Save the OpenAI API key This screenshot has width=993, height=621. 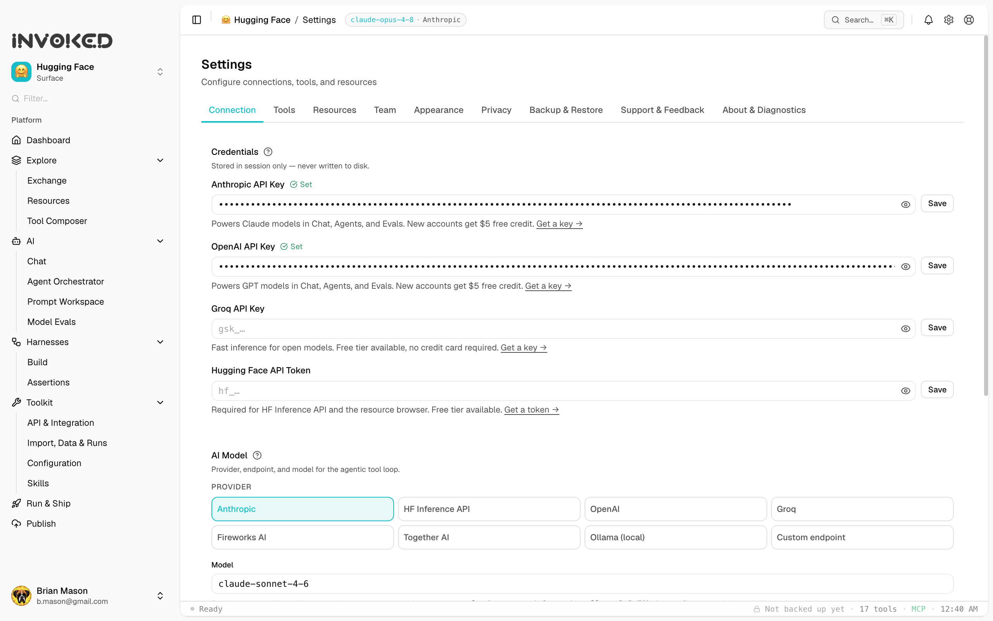(937, 265)
